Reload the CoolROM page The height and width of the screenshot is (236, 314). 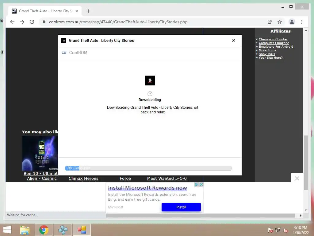[32, 22]
